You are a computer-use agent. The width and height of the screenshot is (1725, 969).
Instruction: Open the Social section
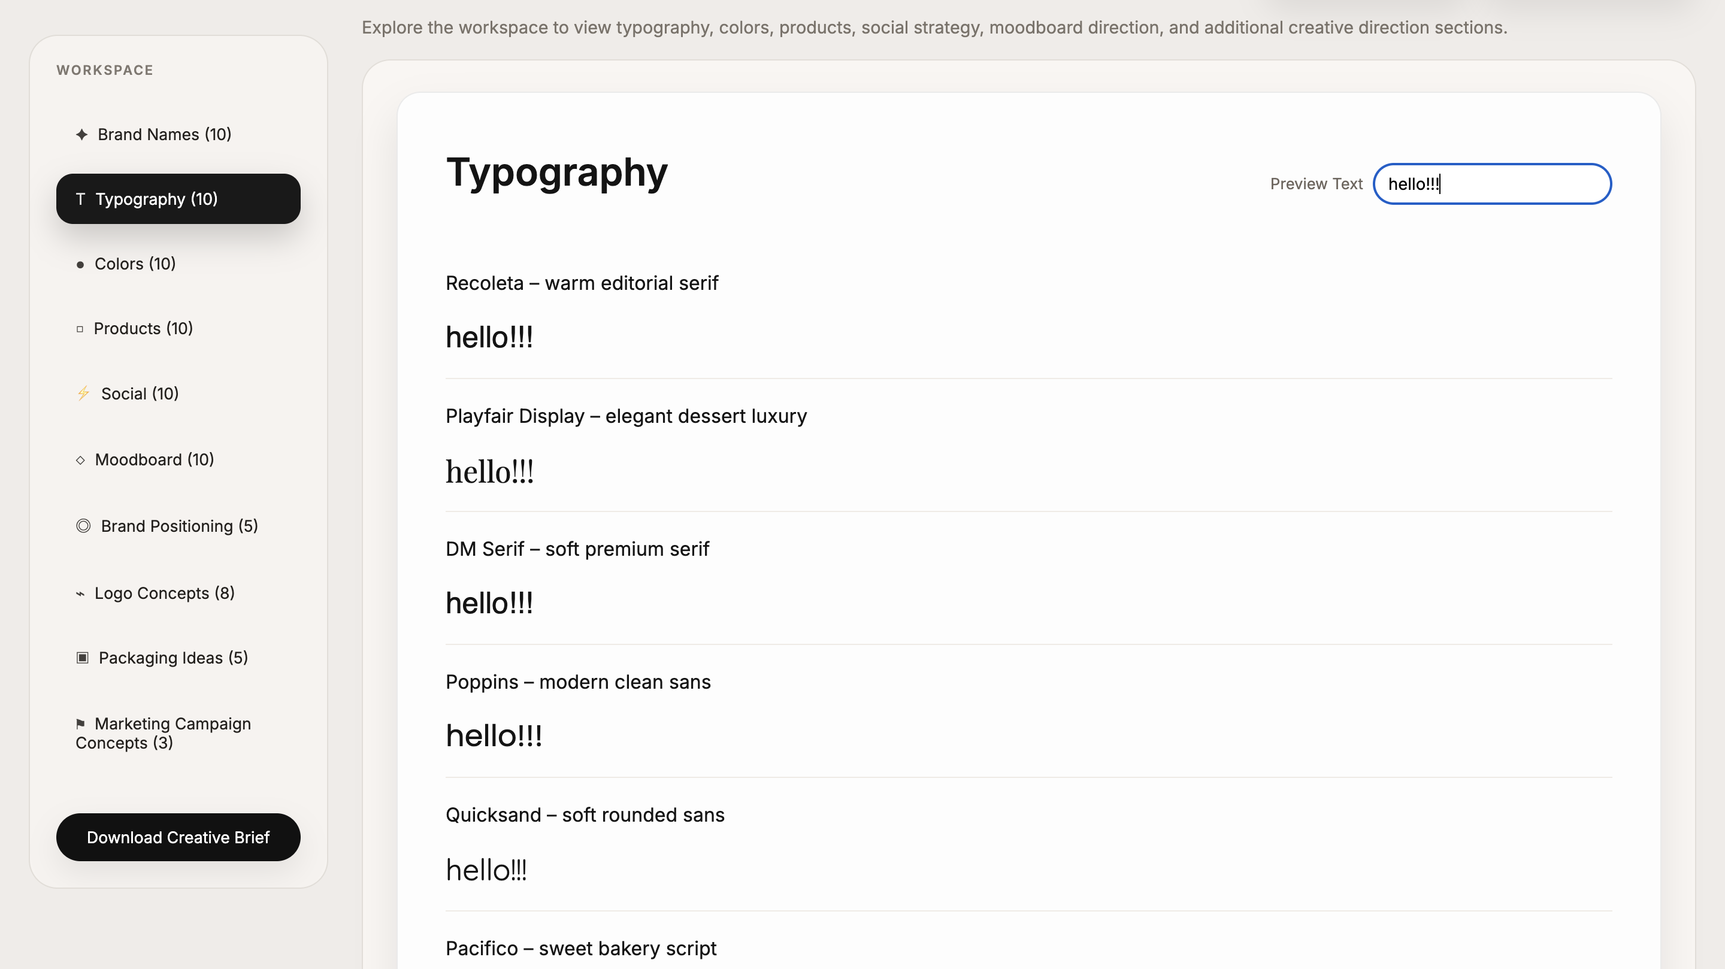pos(140,393)
